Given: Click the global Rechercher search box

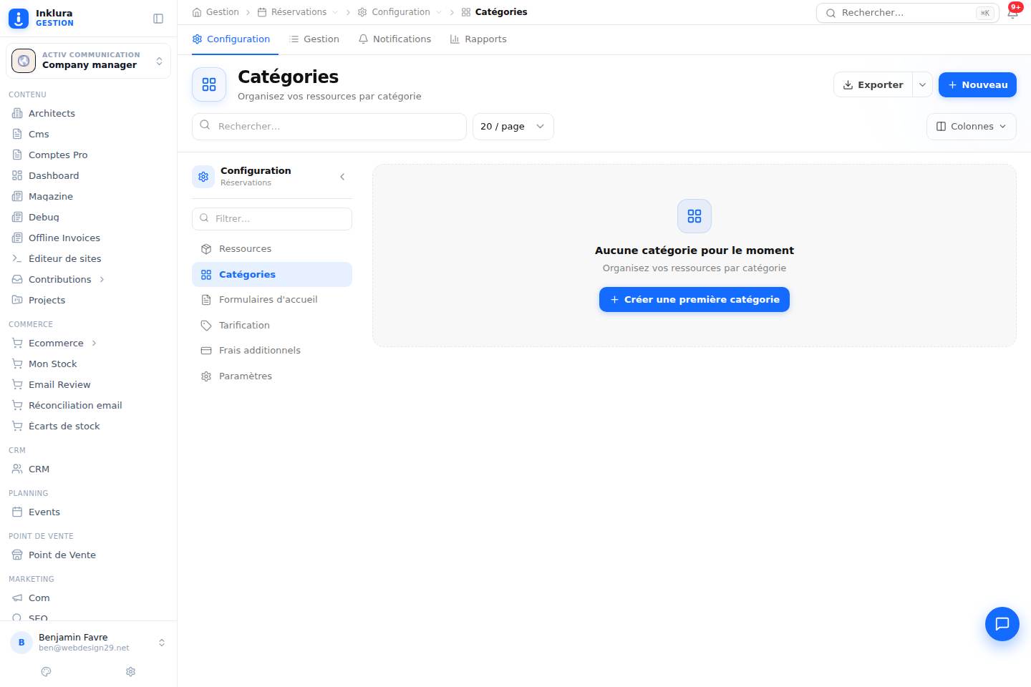Looking at the screenshot, I should click(907, 13).
